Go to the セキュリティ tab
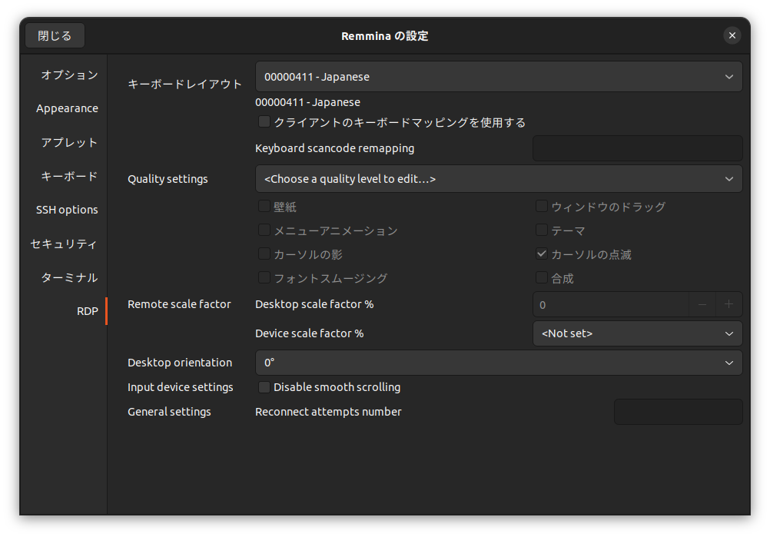This screenshot has width=770, height=537. [64, 244]
